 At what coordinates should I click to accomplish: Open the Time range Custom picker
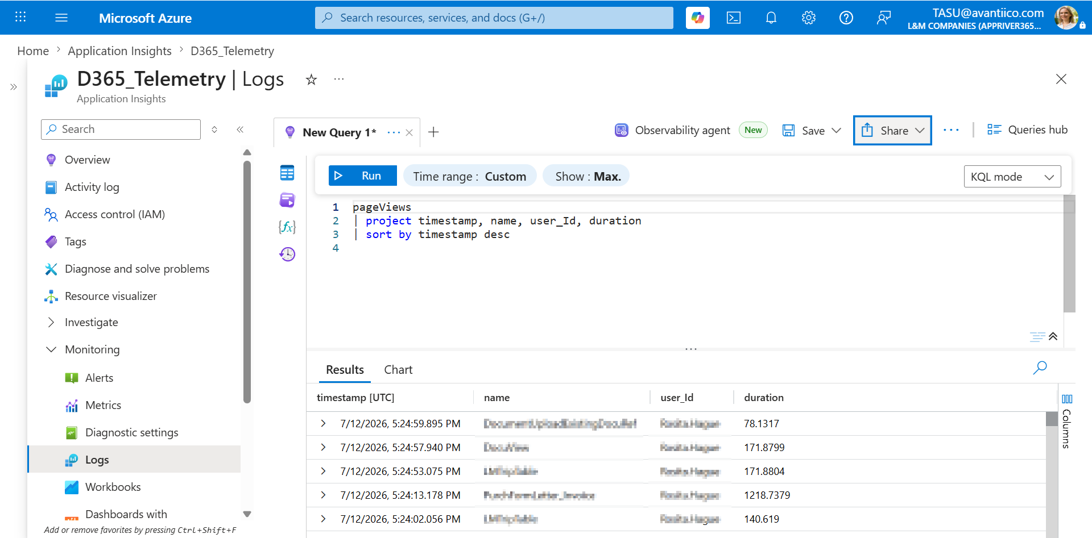pos(470,176)
